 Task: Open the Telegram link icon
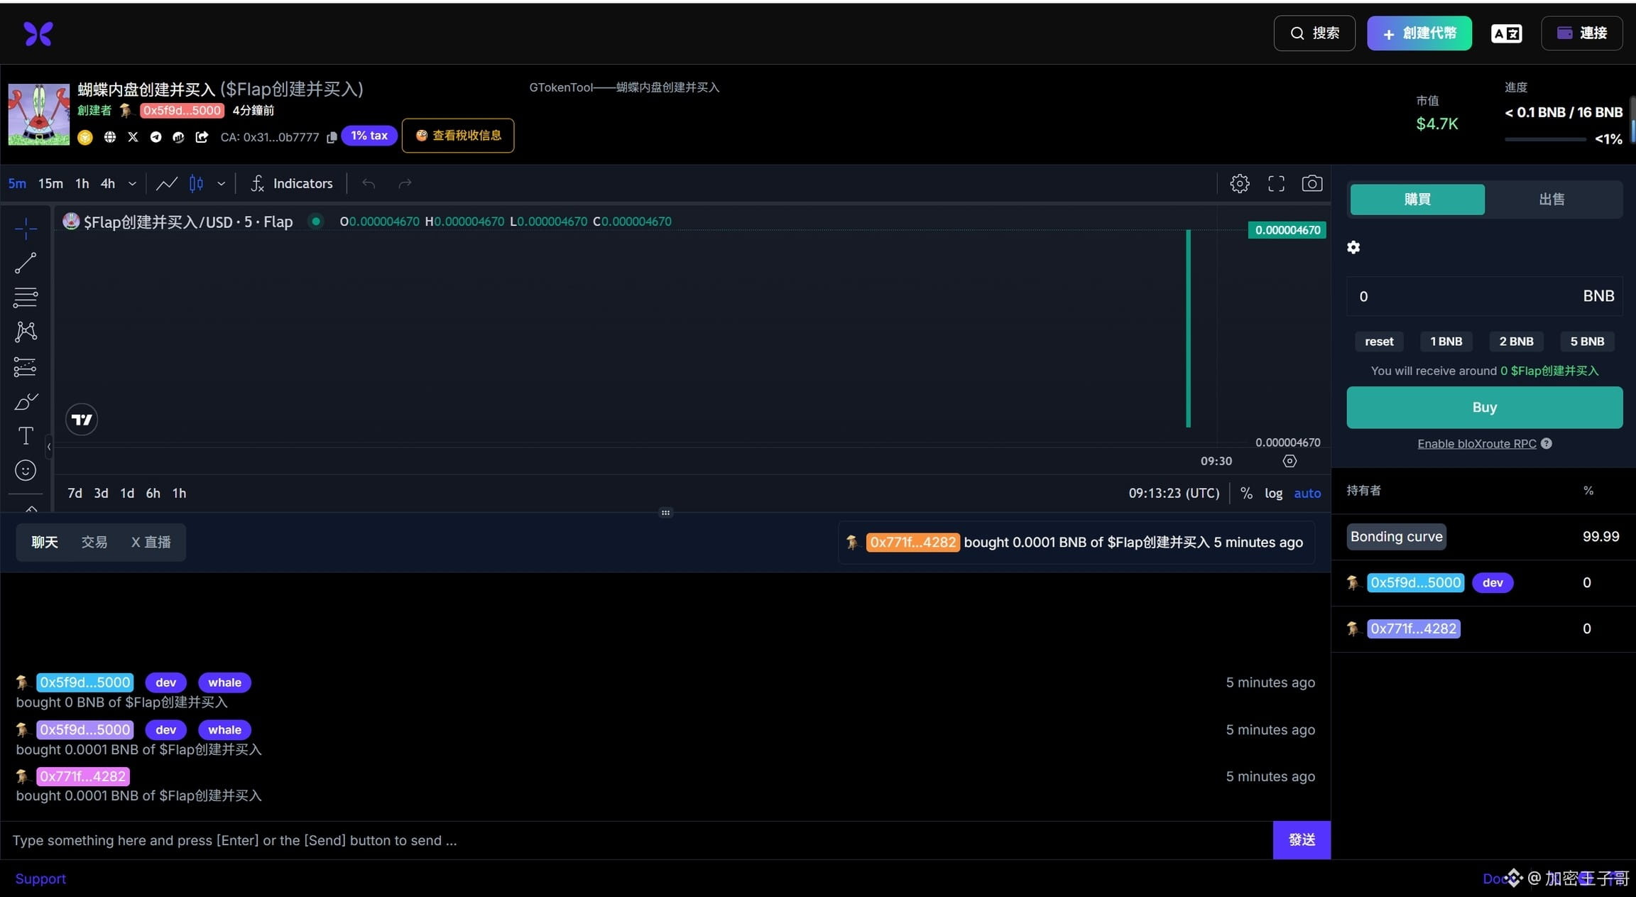click(x=156, y=137)
